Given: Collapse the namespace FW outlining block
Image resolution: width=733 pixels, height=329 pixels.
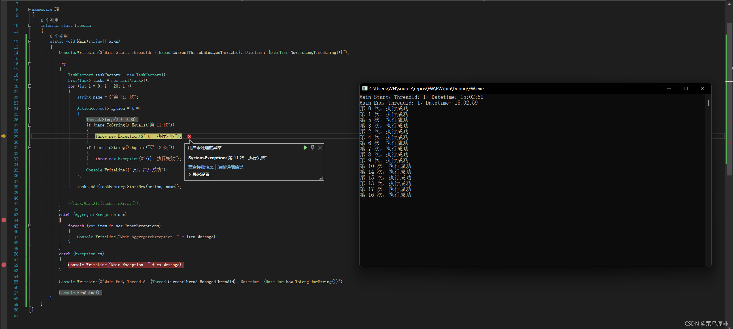Looking at the screenshot, I should [29, 9].
